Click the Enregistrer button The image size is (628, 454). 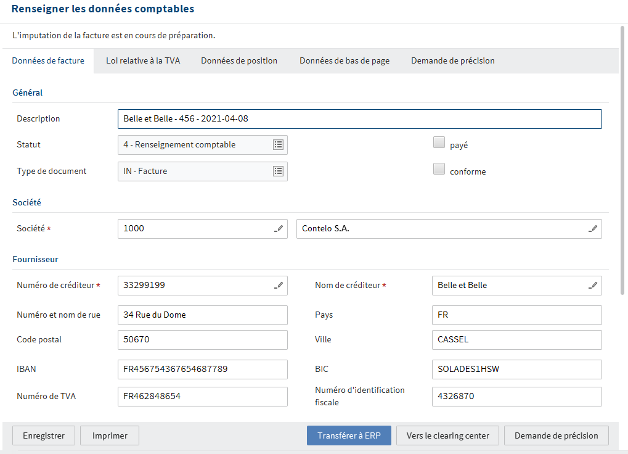[44, 435]
